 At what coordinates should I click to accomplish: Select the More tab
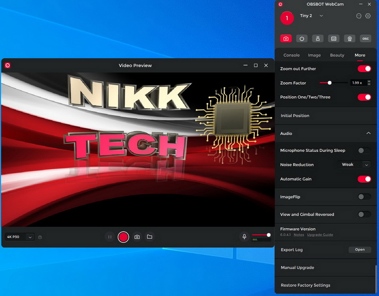(x=360, y=55)
